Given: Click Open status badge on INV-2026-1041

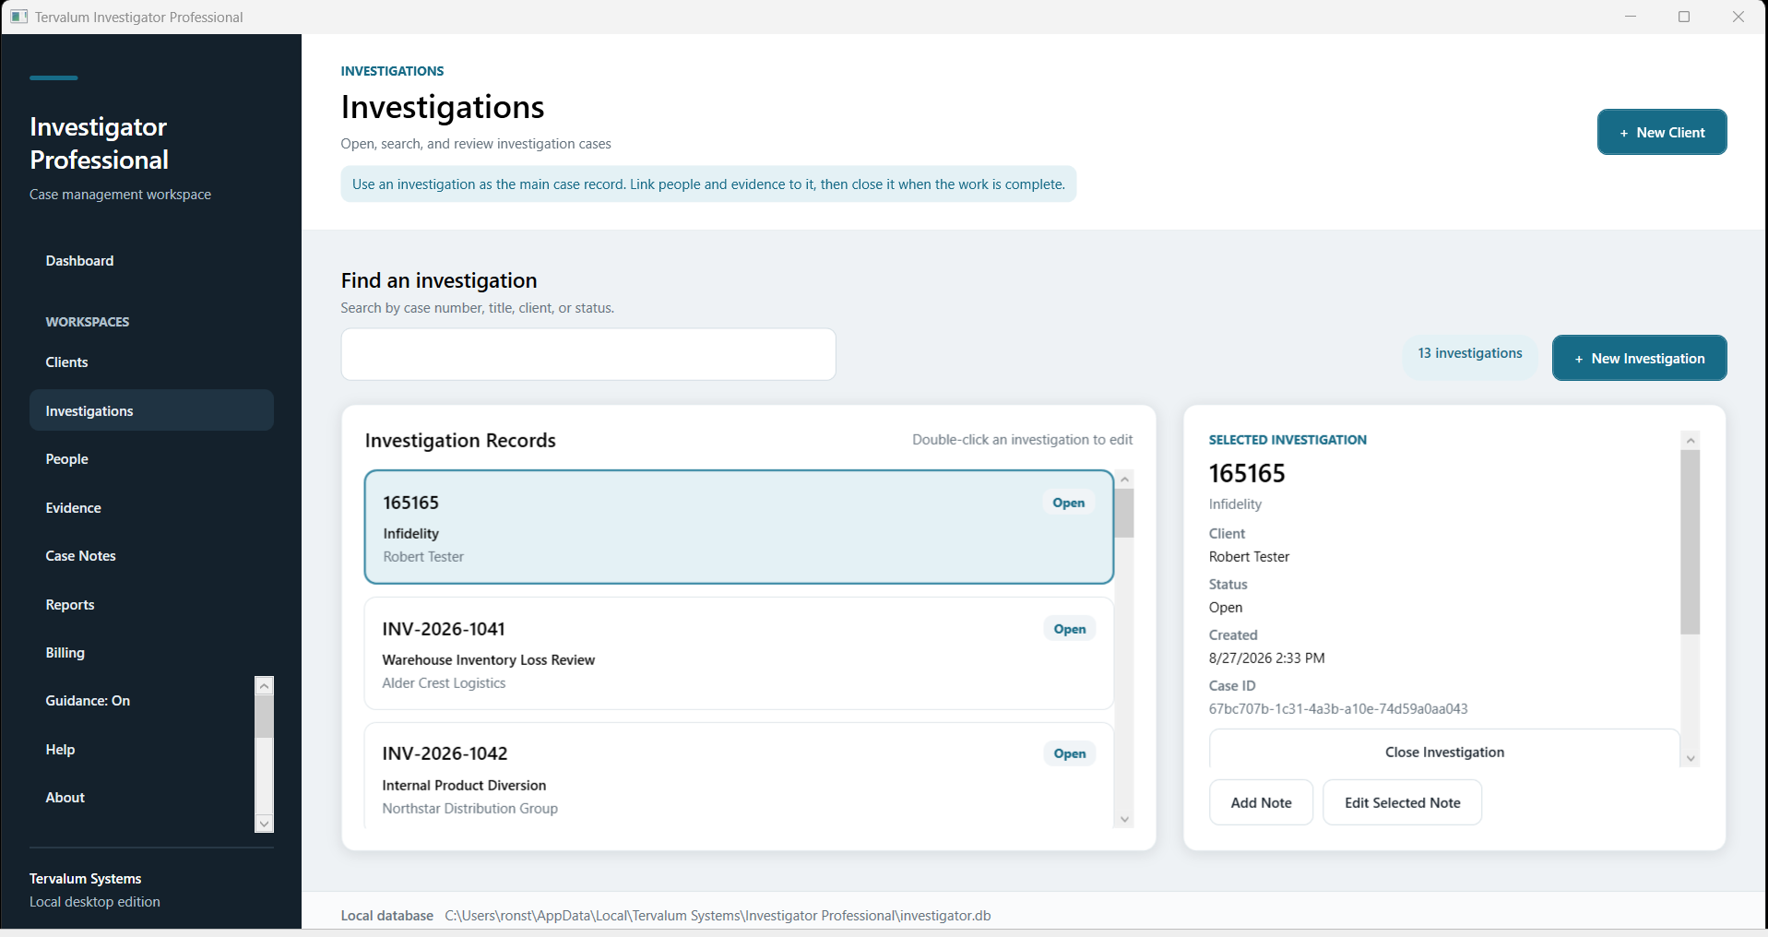Looking at the screenshot, I should tap(1070, 629).
